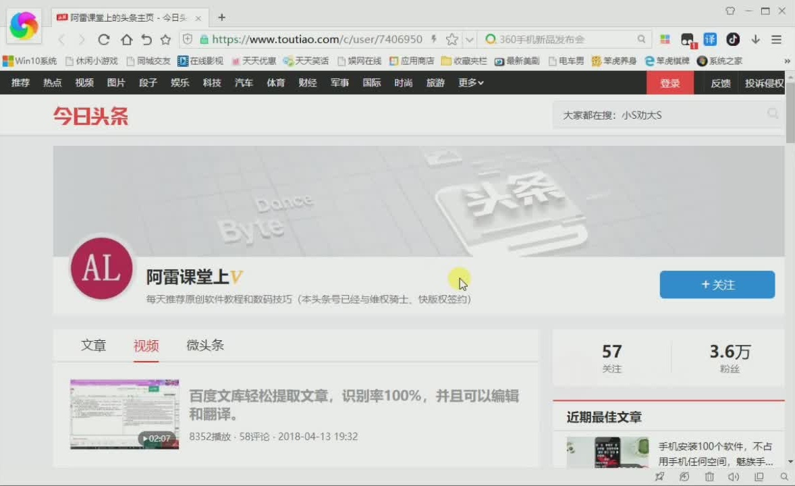Image resolution: width=795 pixels, height=486 pixels.
Task: Click the blue translate 译 extension icon
Action: [x=710, y=39]
